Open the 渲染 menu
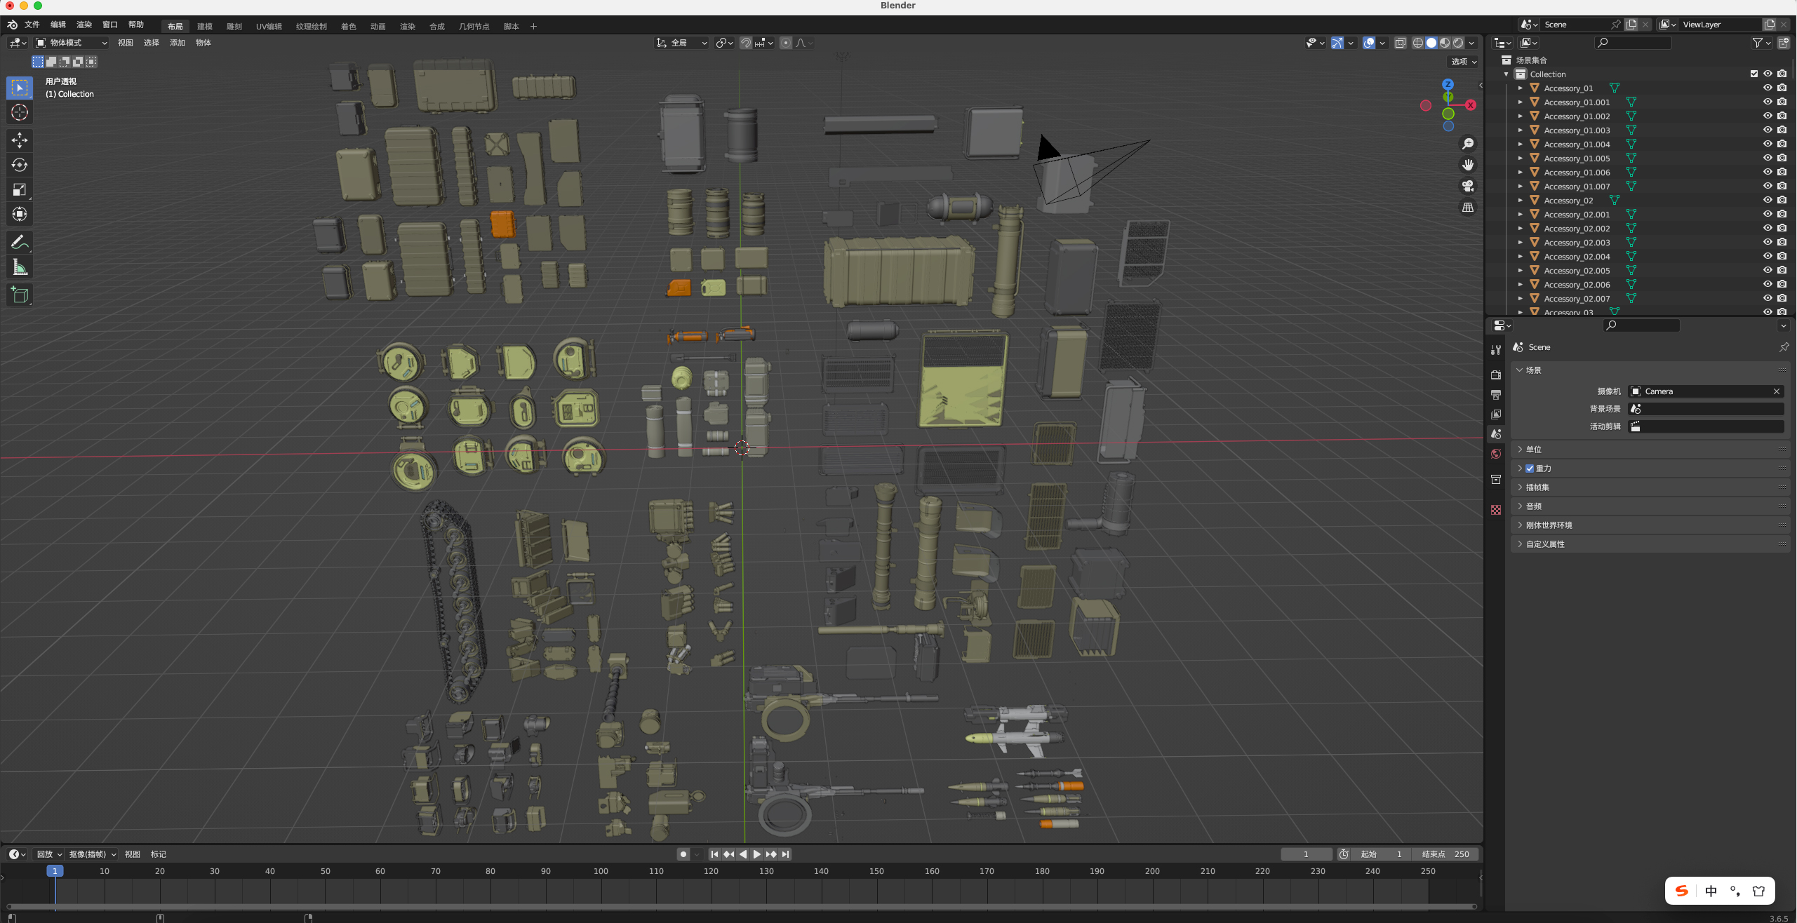Screen dimensions: 1797x923 83,25
